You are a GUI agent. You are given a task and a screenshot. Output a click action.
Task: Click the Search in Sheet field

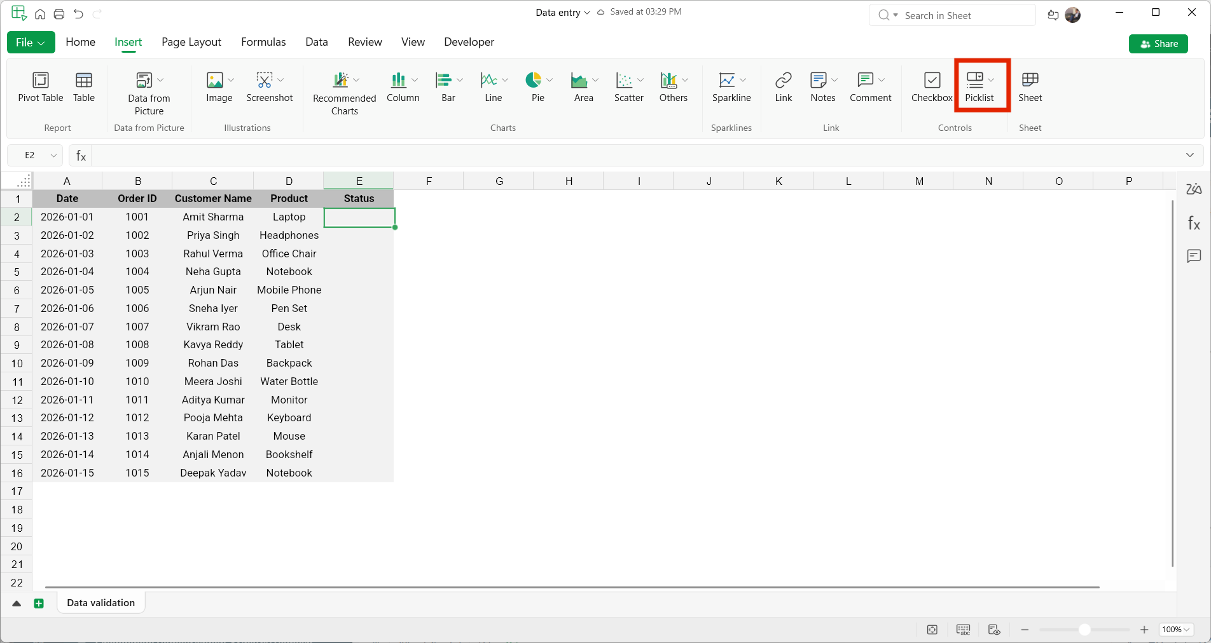tap(951, 16)
